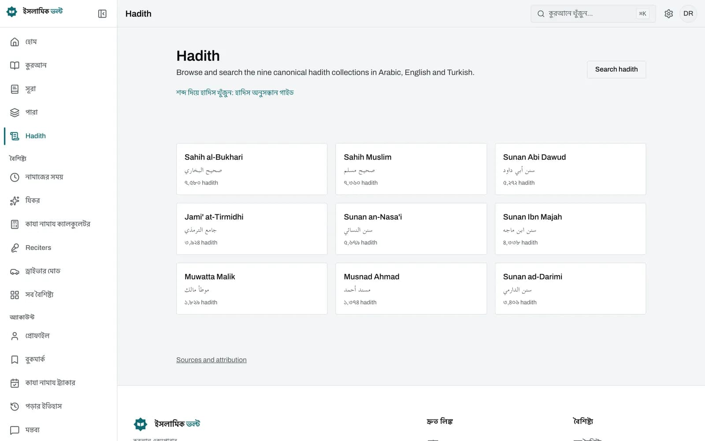705x441 pixels.
Task: Open the Hadith sidebar entry
Action: [59, 136]
